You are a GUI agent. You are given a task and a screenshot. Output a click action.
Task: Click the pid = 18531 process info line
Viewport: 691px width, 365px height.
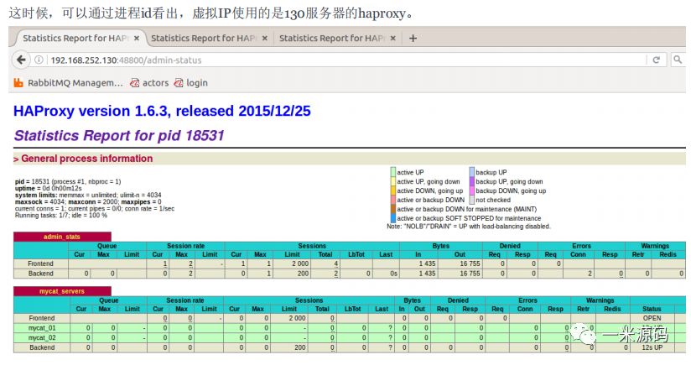[68, 181]
